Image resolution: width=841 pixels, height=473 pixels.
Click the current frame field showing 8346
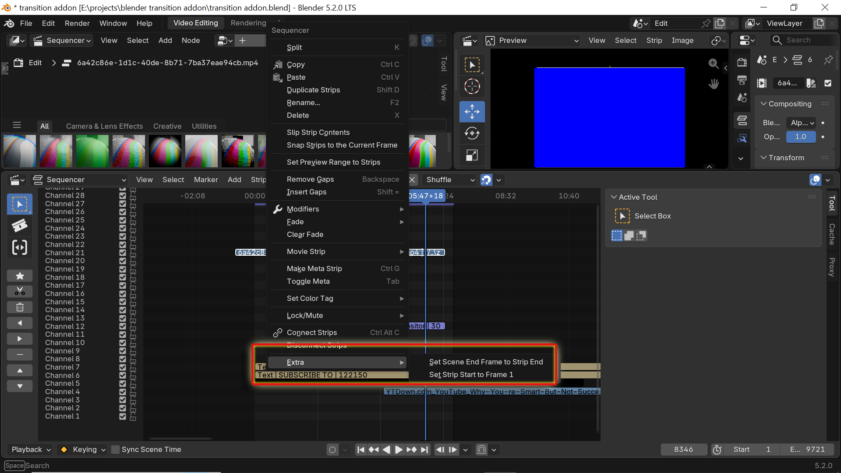point(683,449)
